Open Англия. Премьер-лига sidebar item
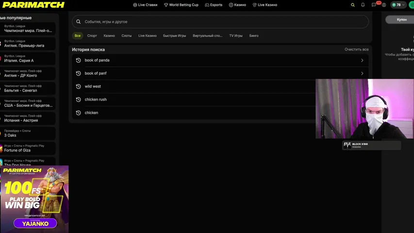414x233 pixels. [x=28, y=44]
